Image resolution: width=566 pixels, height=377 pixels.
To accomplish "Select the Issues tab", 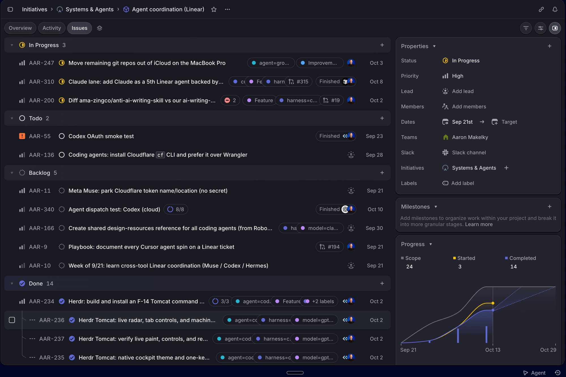I will click(x=80, y=28).
